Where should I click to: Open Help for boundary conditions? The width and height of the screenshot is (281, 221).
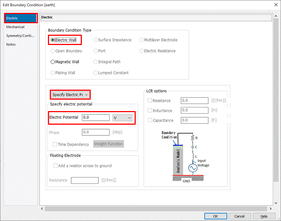point(264,216)
